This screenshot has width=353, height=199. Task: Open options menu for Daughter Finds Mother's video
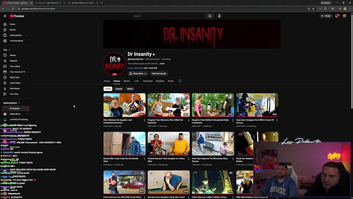click(233, 120)
